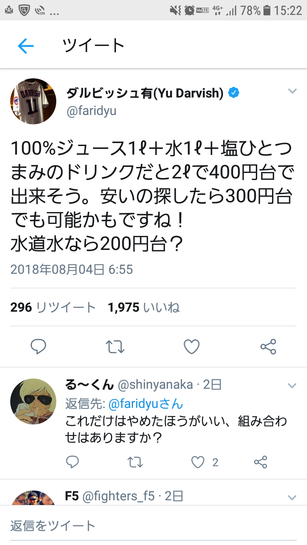Tap the battery indicator in status bar
The image size is (307, 545).
tap(267, 10)
